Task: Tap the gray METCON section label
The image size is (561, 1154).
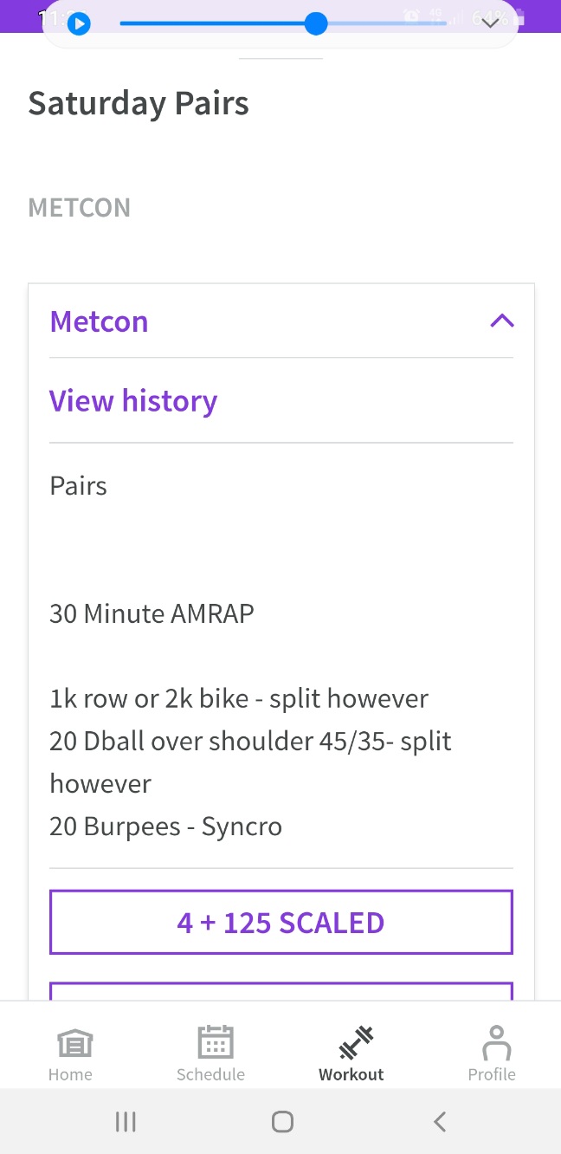Action: point(80,208)
